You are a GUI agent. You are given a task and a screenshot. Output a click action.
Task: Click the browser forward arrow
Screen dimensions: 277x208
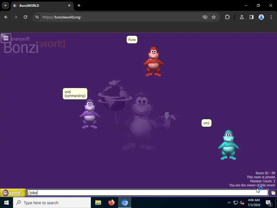[15, 17]
